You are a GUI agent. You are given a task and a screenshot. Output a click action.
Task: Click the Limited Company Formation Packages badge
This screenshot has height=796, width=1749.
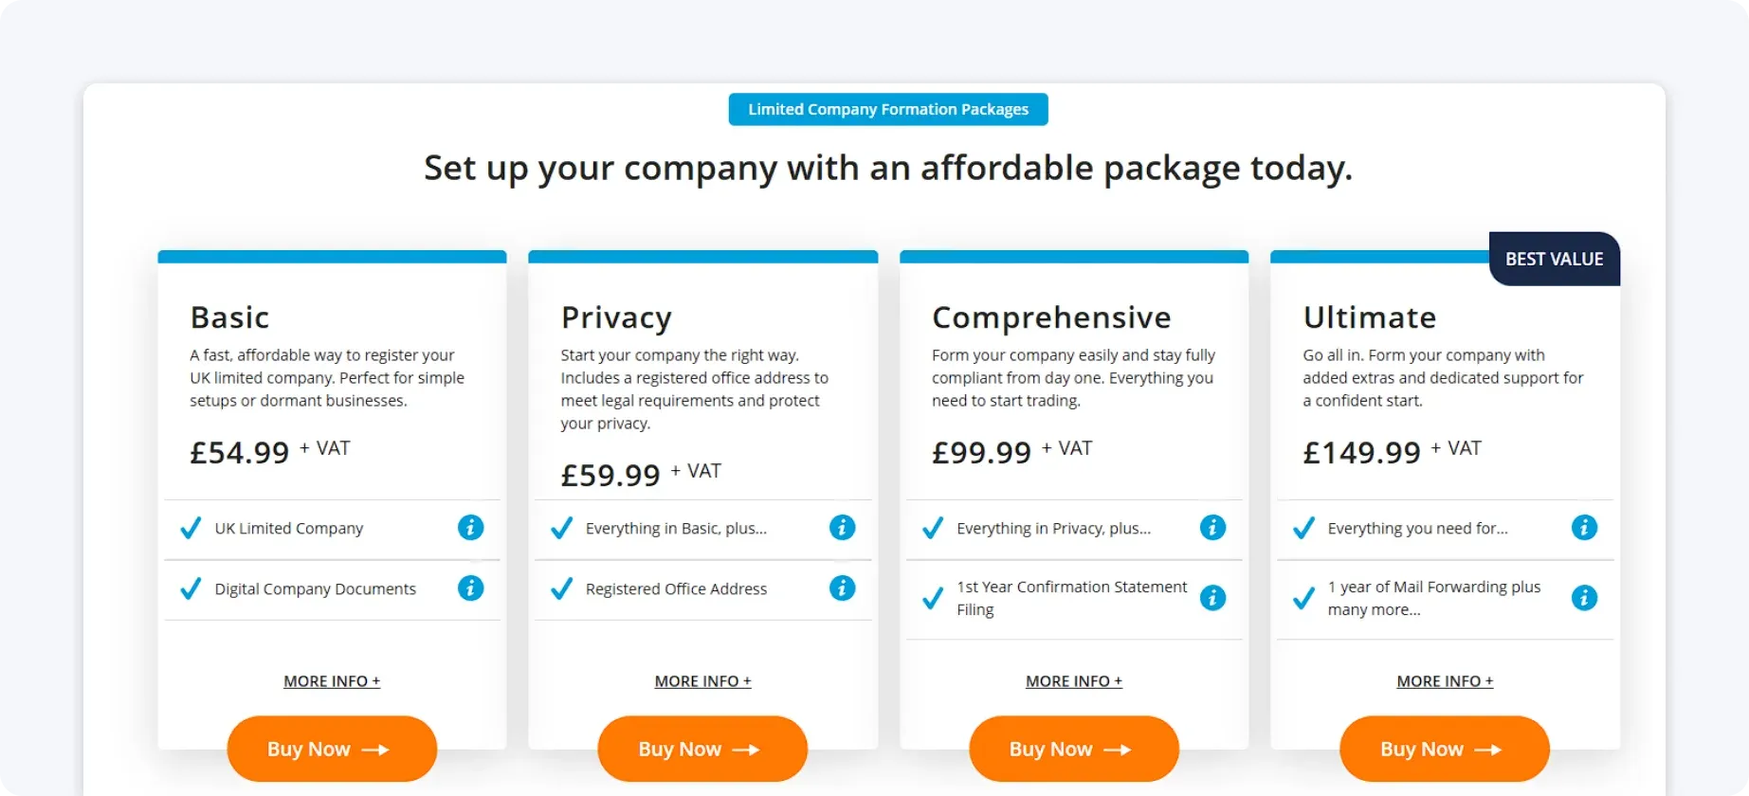coord(887,109)
